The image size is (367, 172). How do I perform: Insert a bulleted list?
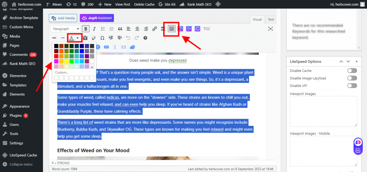(x=103, y=29)
